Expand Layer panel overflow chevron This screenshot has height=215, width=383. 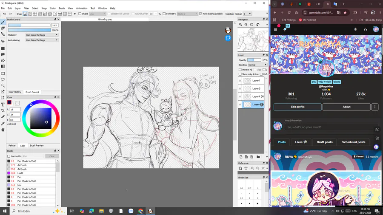pos(267,157)
